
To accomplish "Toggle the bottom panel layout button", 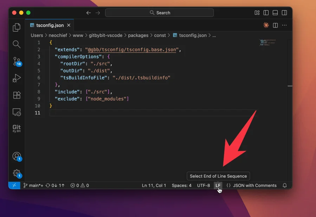I will (x=275, y=13).
